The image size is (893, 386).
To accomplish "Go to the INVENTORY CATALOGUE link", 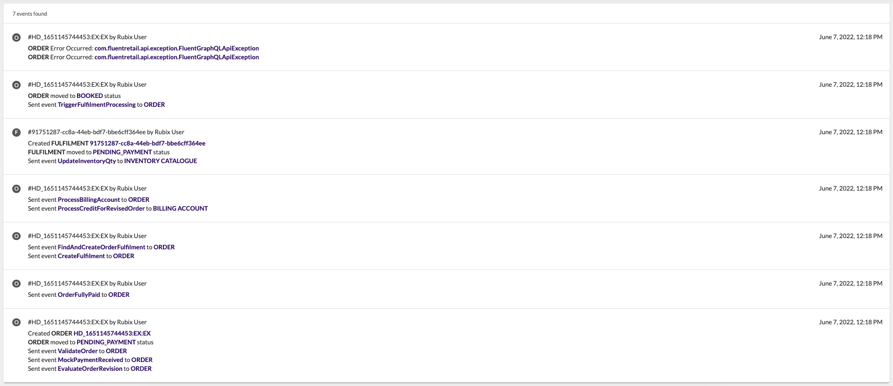I will tap(160, 161).
